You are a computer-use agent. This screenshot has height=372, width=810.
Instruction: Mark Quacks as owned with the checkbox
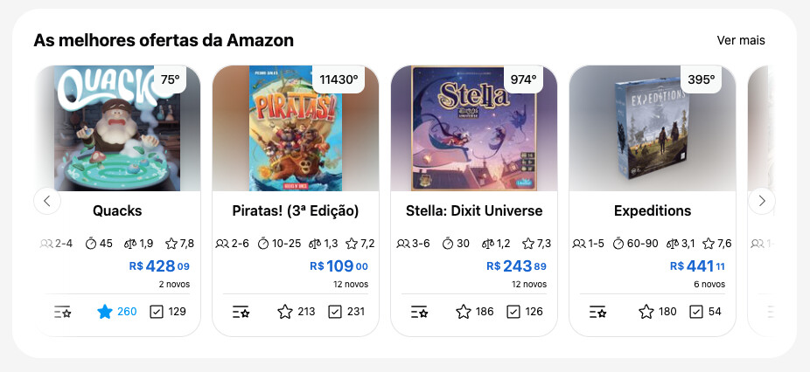coord(157,312)
